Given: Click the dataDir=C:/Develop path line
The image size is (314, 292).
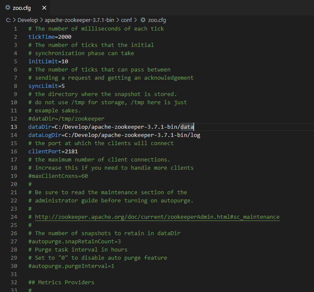Looking at the screenshot, I should click(x=111, y=127).
